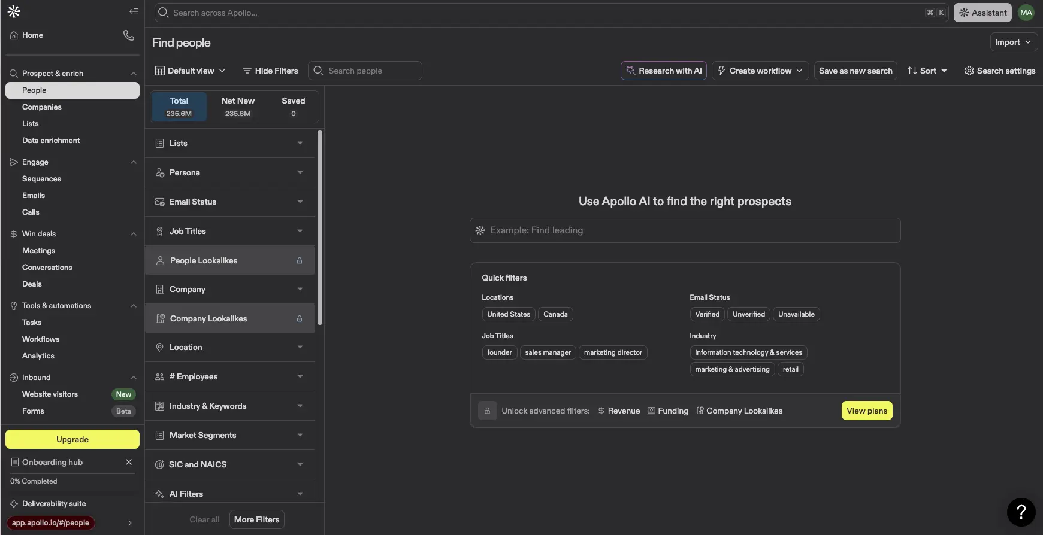1043x535 pixels.
Task: Click the MA user avatar
Action: click(1026, 13)
